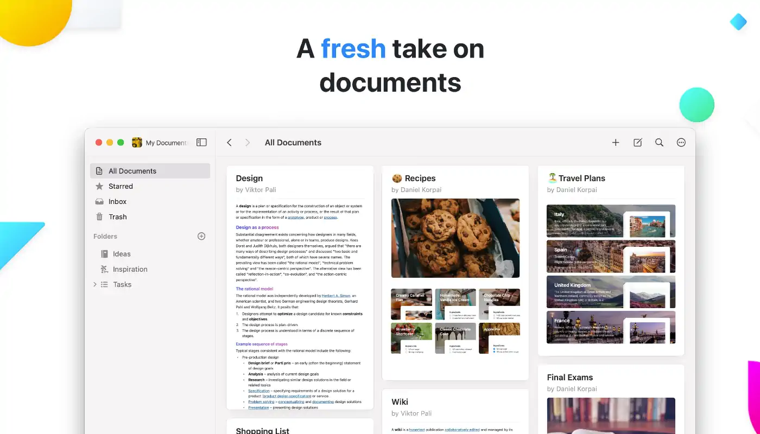Image resolution: width=760 pixels, height=434 pixels.
Task: Click the Final Exams bookshelf photo
Action: [611, 416]
